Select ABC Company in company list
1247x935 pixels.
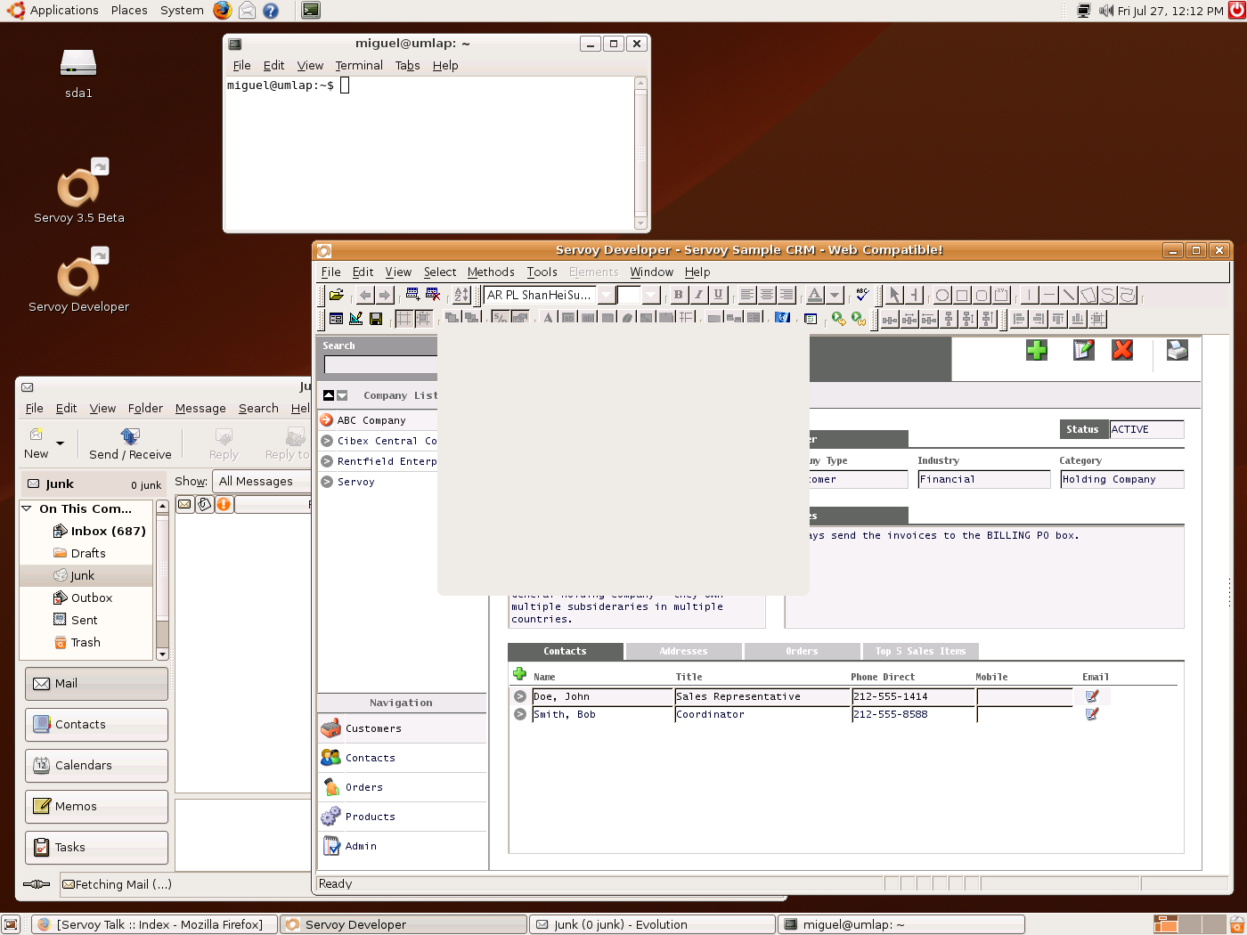click(379, 420)
